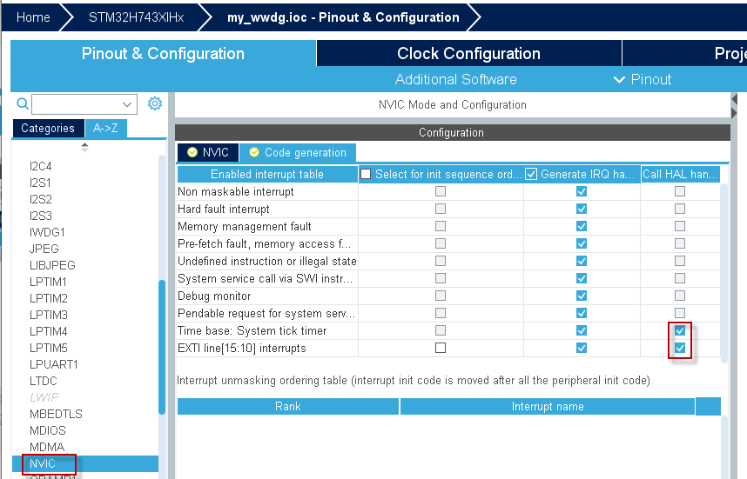Image resolution: width=747 pixels, height=479 pixels.
Task: Click the interrupt table vertical scrollbar
Action: click(x=724, y=274)
